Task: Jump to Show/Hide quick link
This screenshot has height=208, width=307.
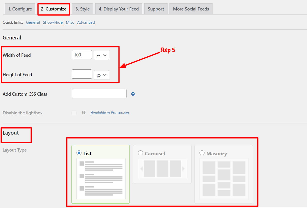Action: click(x=53, y=22)
